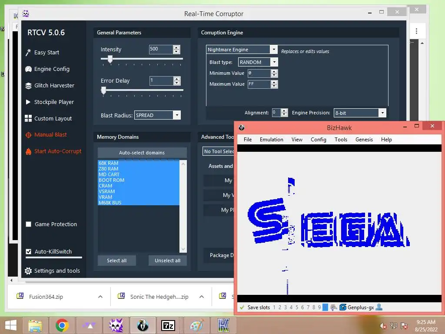This screenshot has height=334, width=445.
Task: Click Start Auto-Corrupt flame icon
Action: click(28, 151)
